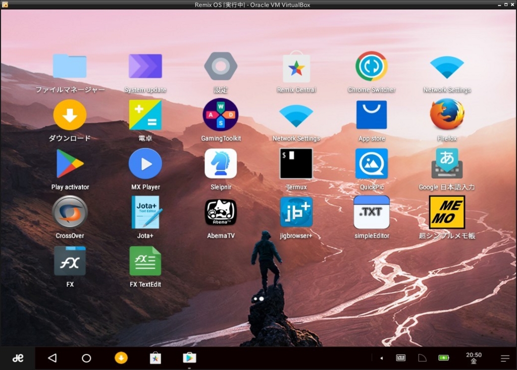Open 超シンプルメモ帳 memo app
Viewport: 517px width, 370px height.
447,212
